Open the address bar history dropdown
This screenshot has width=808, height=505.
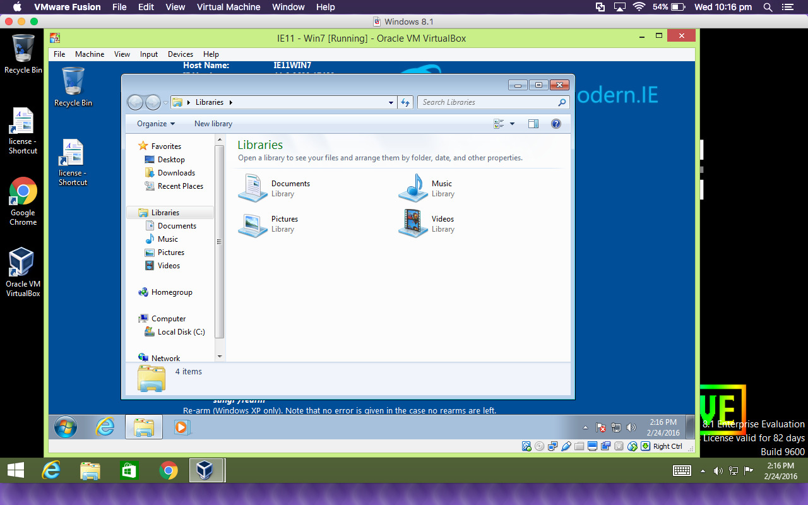pos(391,102)
